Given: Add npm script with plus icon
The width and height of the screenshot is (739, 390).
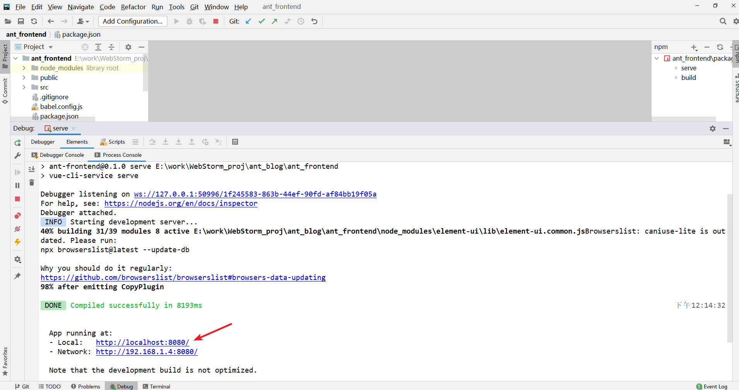Looking at the screenshot, I should [x=694, y=47].
